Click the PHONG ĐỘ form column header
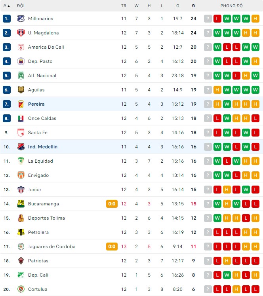This screenshot has height=296, width=263. point(232,6)
